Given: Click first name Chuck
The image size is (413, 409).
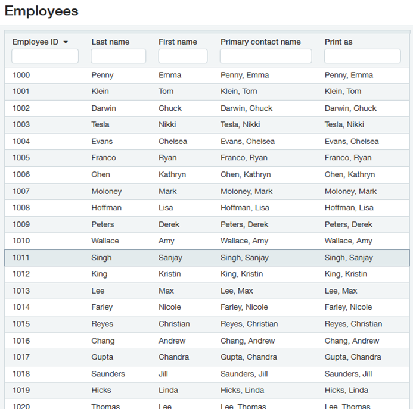Looking at the screenshot, I should 170,108.
